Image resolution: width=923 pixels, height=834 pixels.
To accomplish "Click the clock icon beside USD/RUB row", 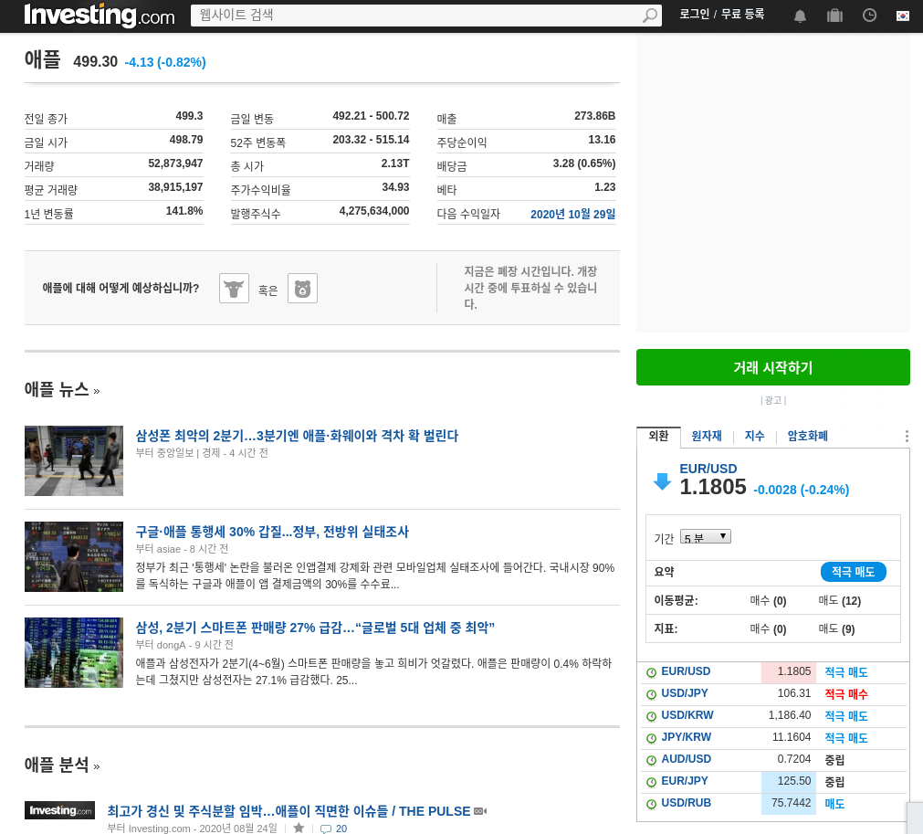I will (x=651, y=804).
